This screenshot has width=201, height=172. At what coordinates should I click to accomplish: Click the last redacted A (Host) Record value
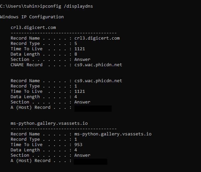[90, 161]
